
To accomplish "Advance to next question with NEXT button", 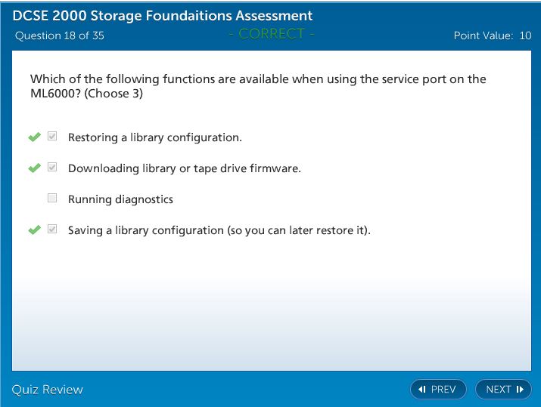I will pyautogui.click(x=503, y=390).
